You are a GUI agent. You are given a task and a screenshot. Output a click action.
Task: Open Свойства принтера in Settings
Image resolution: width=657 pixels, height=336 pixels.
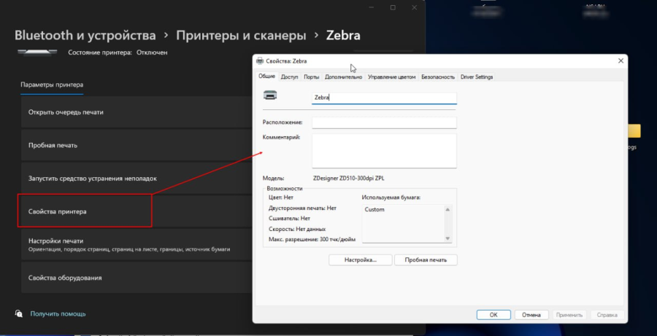[137, 211]
